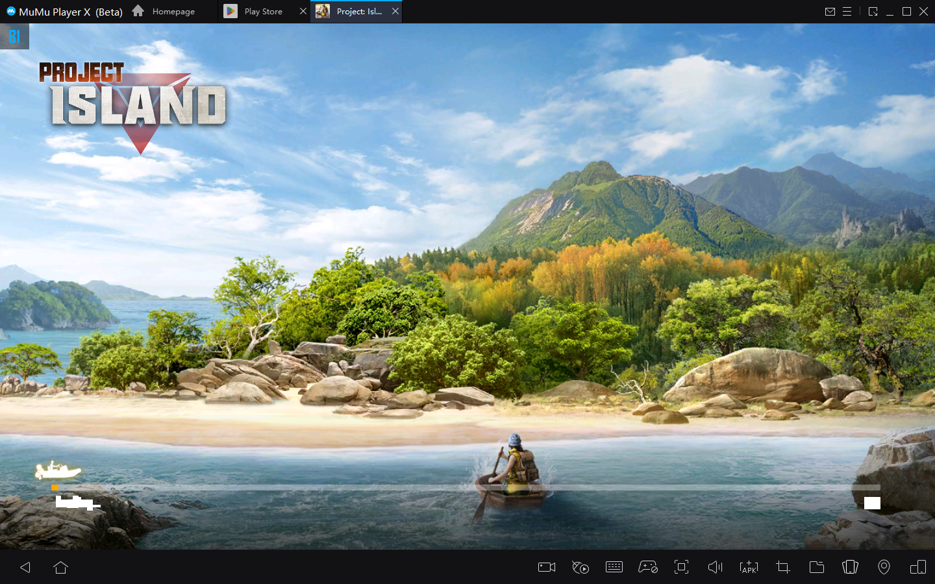
Task: Close the Project: Island tab
Action: click(x=395, y=12)
